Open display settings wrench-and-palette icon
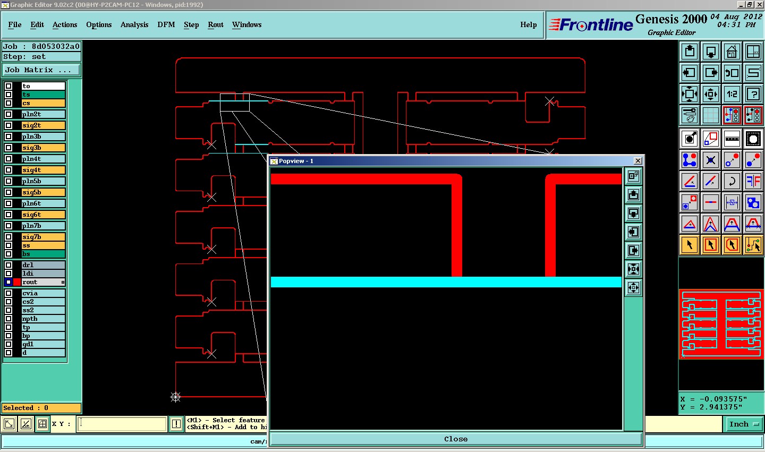Screen dimensions: 765x452 pyautogui.click(x=690, y=115)
